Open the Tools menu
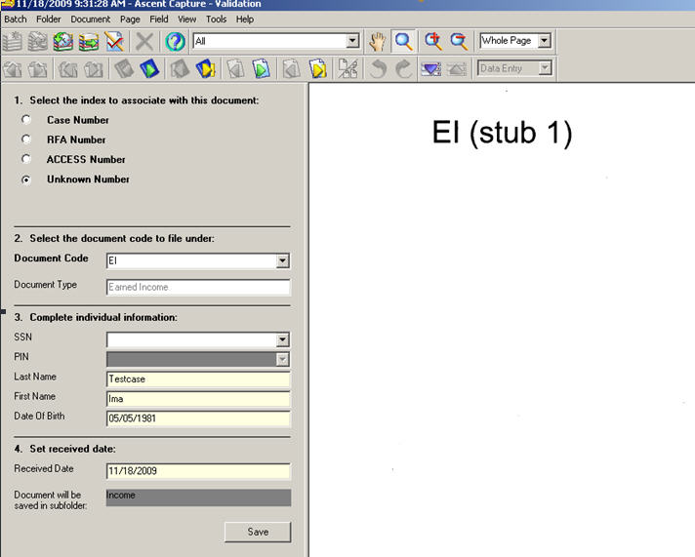 pos(216,19)
